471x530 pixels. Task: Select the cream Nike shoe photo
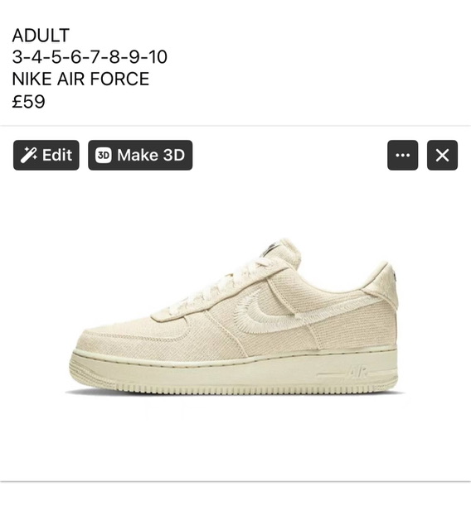coord(235,316)
